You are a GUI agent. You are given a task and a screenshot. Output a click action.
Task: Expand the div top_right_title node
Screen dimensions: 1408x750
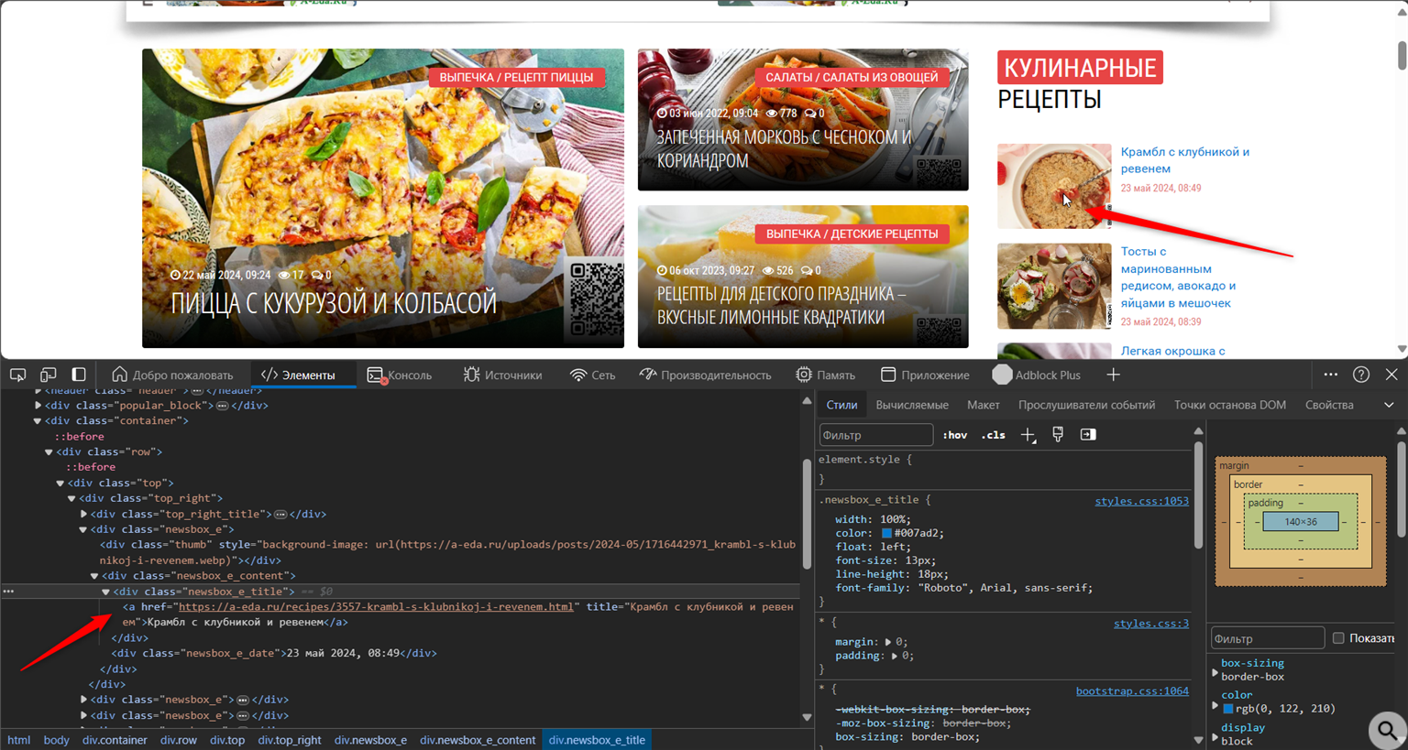83,515
